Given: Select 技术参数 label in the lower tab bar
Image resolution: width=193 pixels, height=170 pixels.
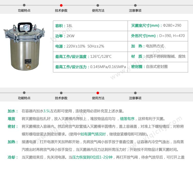Looking at the screenshot, I should pyautogui.click(x=61, y=98).
